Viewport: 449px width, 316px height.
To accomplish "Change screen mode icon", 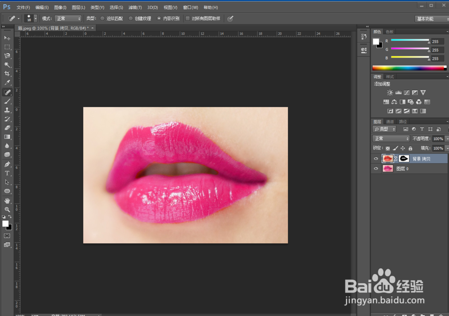I will 7,245.
